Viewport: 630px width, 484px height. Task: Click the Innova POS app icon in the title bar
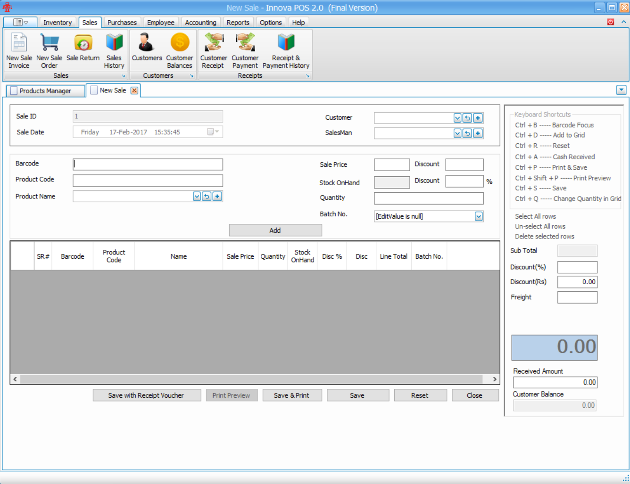(x=7, y=8)
